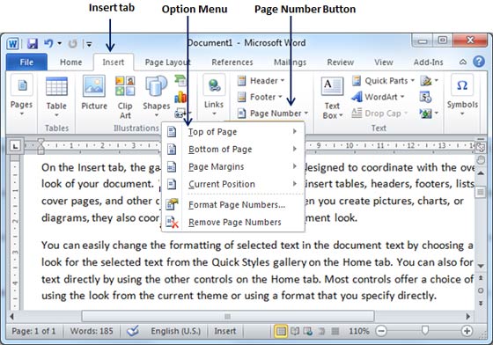The image size is (493, 345).
Task: Open the Clip Art pane
Action: point(125,98)
